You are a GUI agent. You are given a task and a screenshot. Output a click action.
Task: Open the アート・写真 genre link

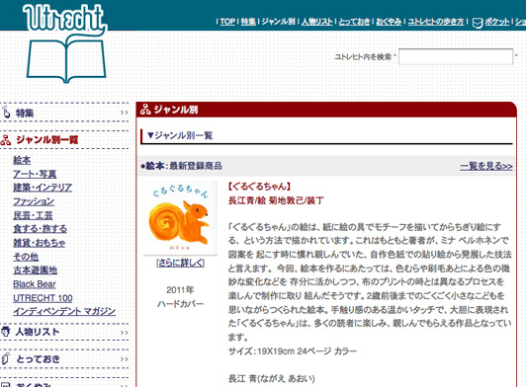[x=35, y=174]
